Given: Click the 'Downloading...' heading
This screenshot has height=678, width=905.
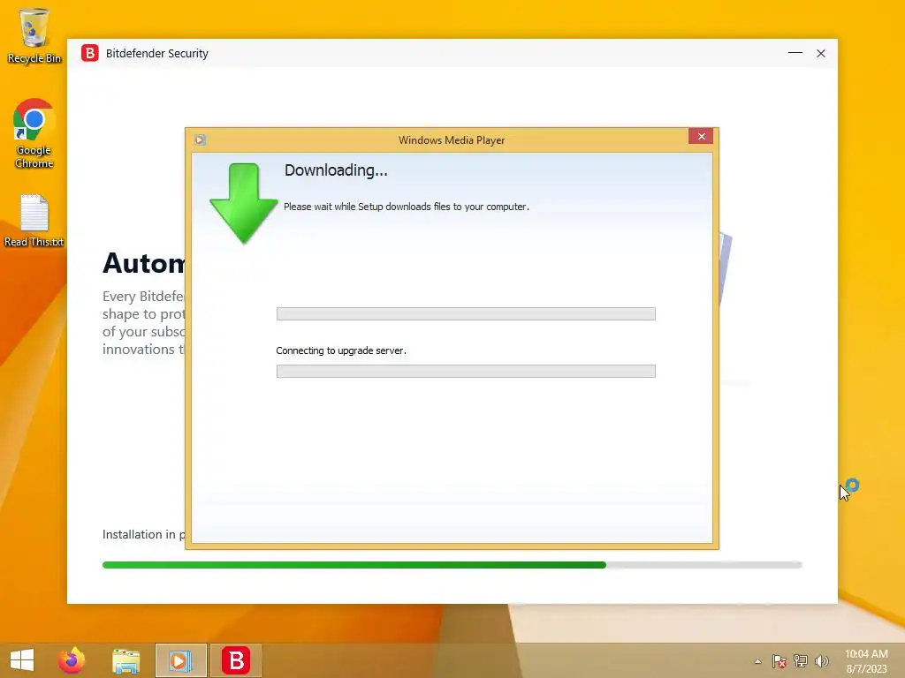Looking at the screenshot, I should [336, 170].
